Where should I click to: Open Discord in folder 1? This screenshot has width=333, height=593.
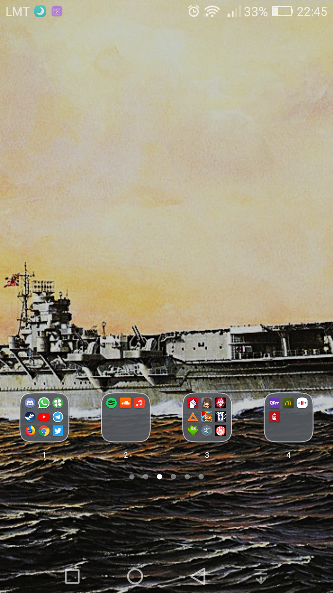click(x=31, y=403)
